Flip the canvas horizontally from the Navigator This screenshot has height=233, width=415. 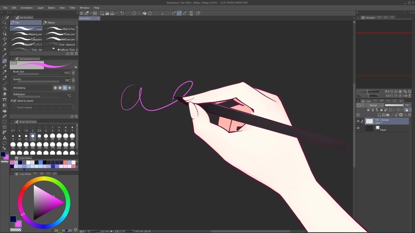[x=405, y=96]
